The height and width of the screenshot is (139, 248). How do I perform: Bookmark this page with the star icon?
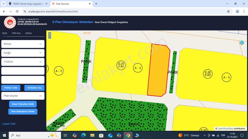click(228, 11)
